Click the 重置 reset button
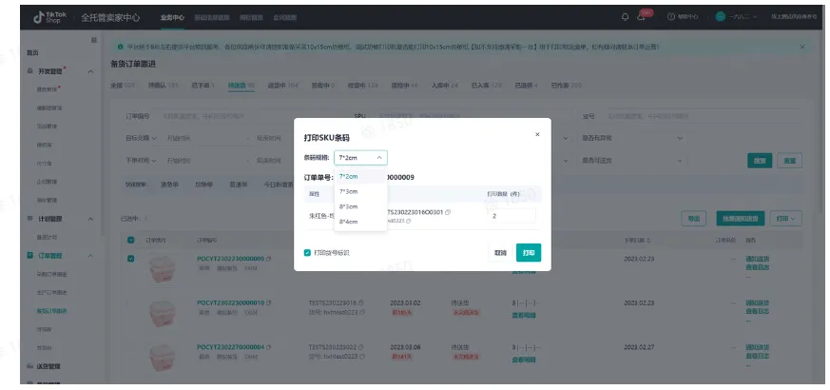This screenshot has height=390, width=830. 789,161
